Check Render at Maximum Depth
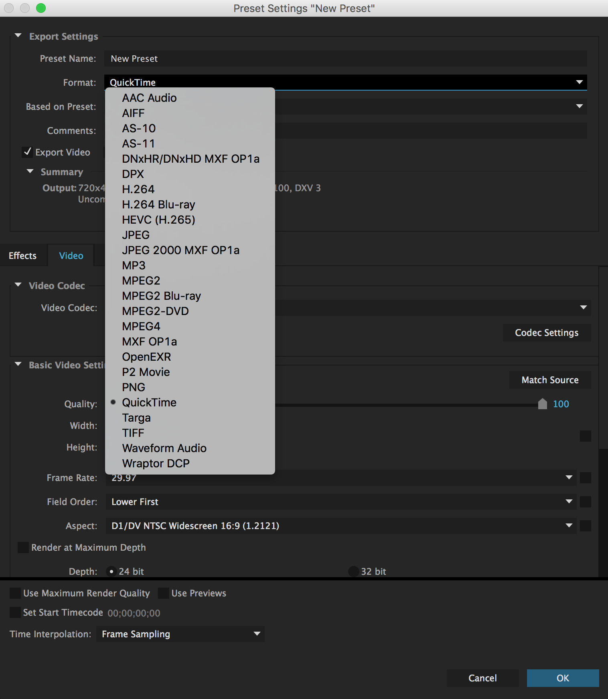The height and width of the screenshot is (699, 608). click(x=23, y=547)
